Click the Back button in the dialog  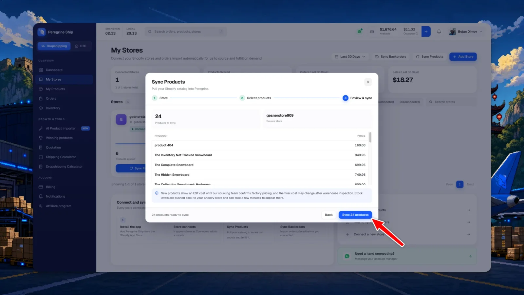[x=328, y=215]
